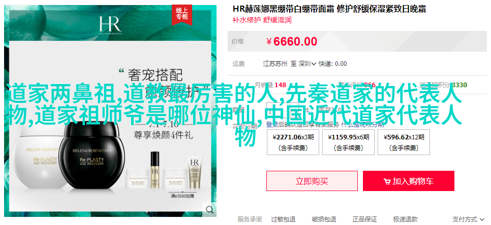Click the 立即购买 button
The width and height of the screenshot is (491, 225).
pyautogui.click(x=312, y=181)
